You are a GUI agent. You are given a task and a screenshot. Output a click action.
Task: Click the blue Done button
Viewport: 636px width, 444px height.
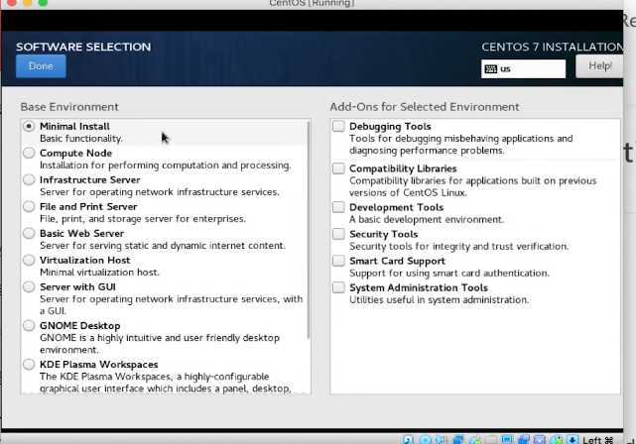click(41, 66)
